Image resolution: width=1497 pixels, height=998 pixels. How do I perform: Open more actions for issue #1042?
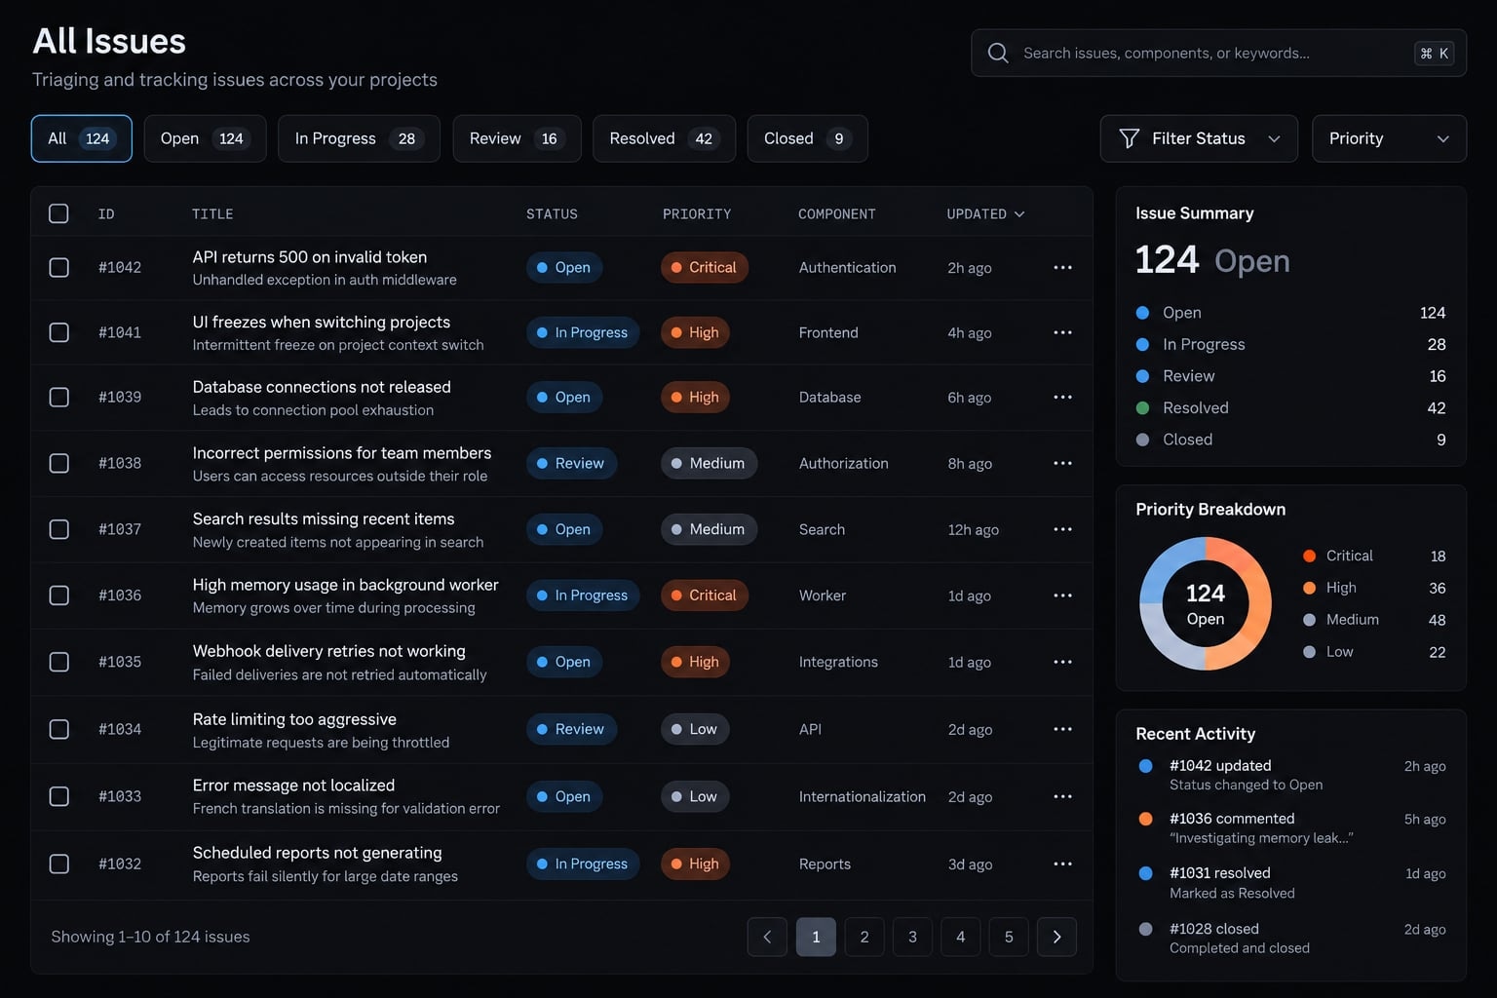1062,267
